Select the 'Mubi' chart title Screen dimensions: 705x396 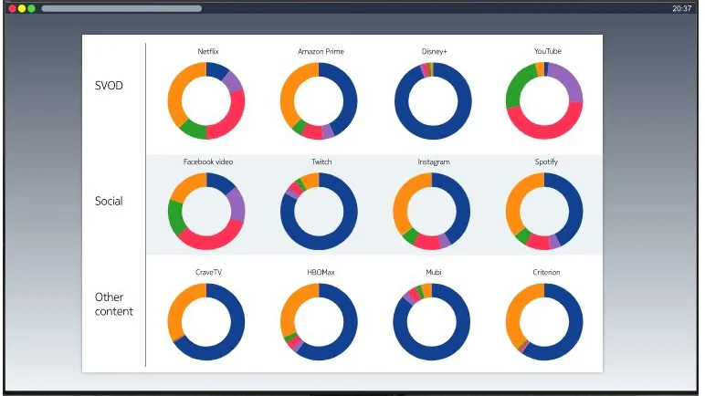coord(434,273)
